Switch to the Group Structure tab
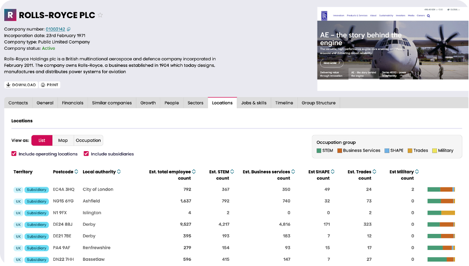This screenshot has height=266, width=469. tap(319, 103)
